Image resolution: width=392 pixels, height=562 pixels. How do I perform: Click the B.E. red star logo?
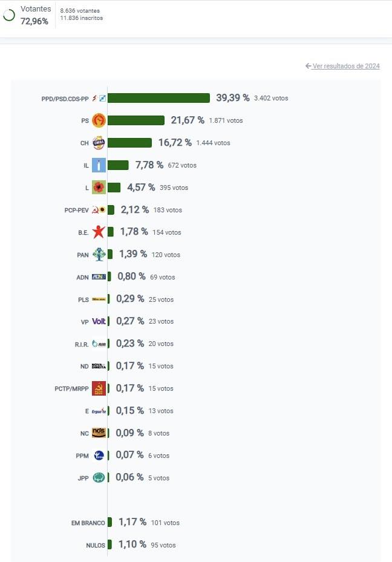tap(99, 232)
